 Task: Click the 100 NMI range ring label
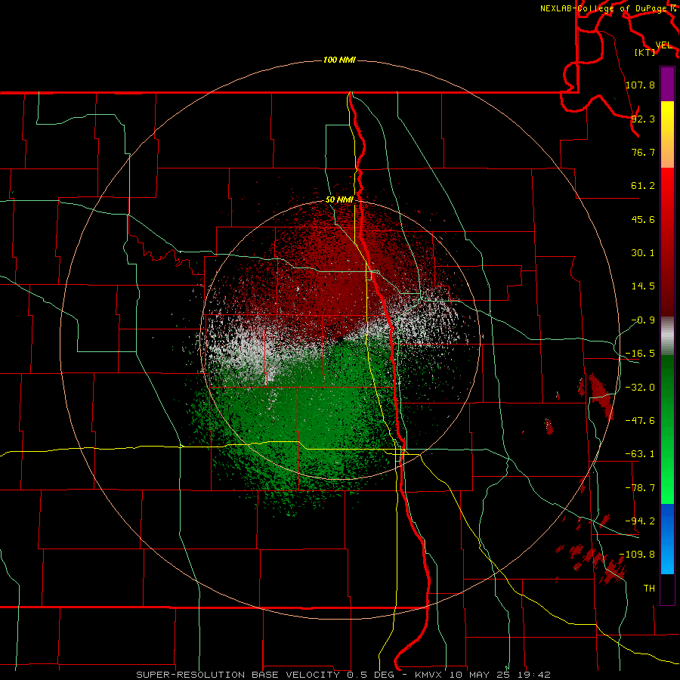(x=339, y=60)
